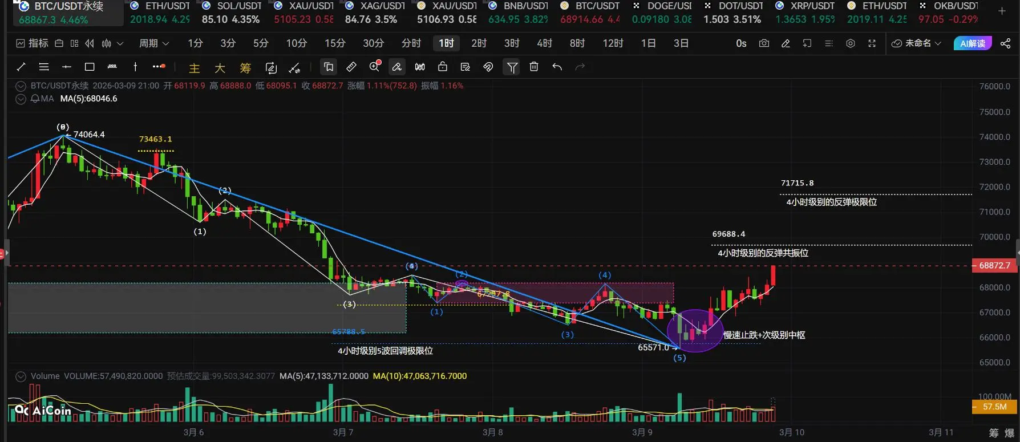
Task: Click the 筹 button in drawing toolbar
Action: [245, 68]
